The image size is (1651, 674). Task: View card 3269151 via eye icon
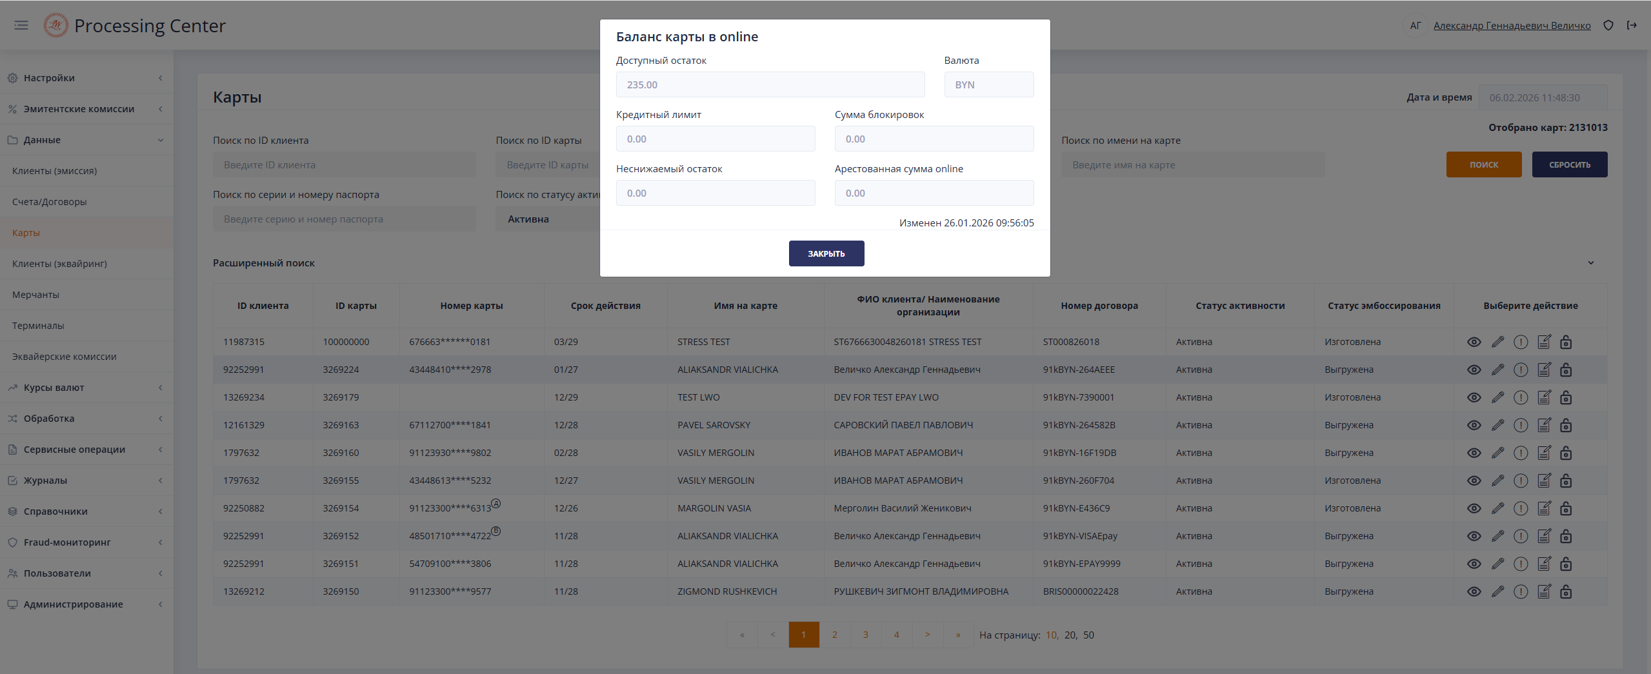coord(1474,564)
